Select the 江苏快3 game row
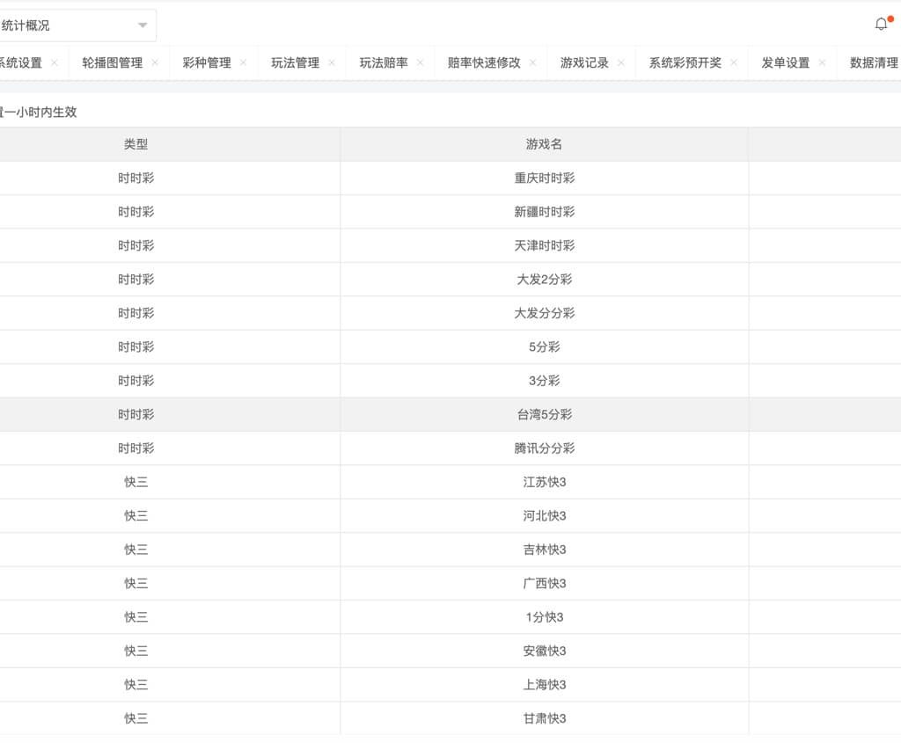The height and width of the screenshot is (743, 901). [544, 482]
